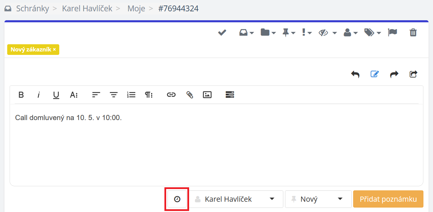Mark conversation resolved with the checkmark icon
The width and height of the screenshot is (433, 212).
tap(222, 33)
